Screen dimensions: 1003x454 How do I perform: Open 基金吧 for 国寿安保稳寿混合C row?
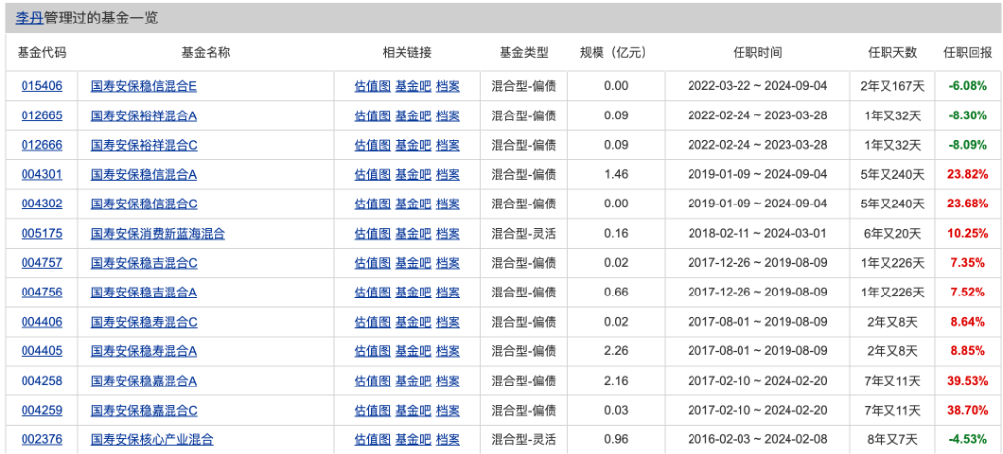tap(413, 322)
